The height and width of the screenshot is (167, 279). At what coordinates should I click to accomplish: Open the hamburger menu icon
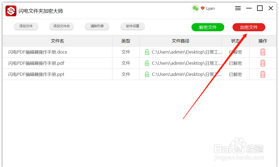(x=238, y=8)
